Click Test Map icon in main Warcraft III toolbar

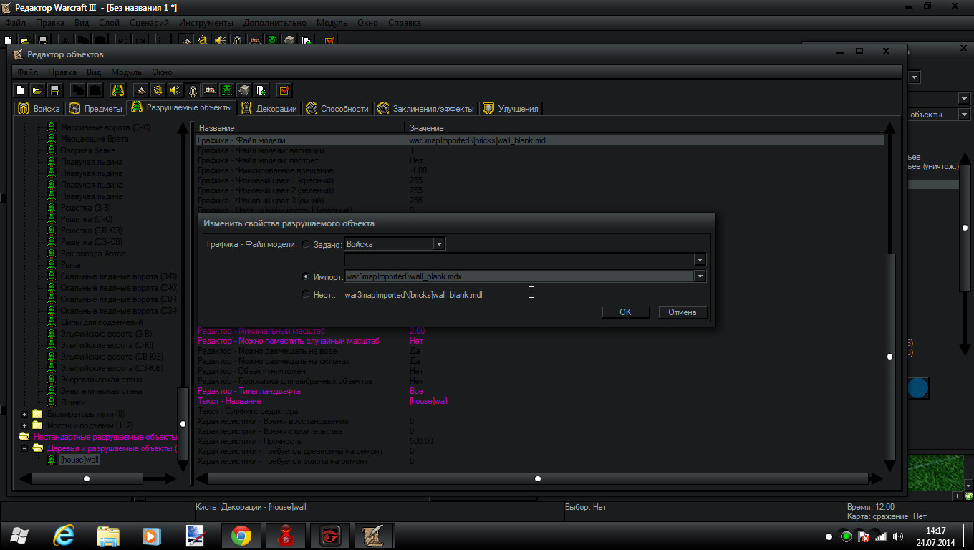(329, 40)
